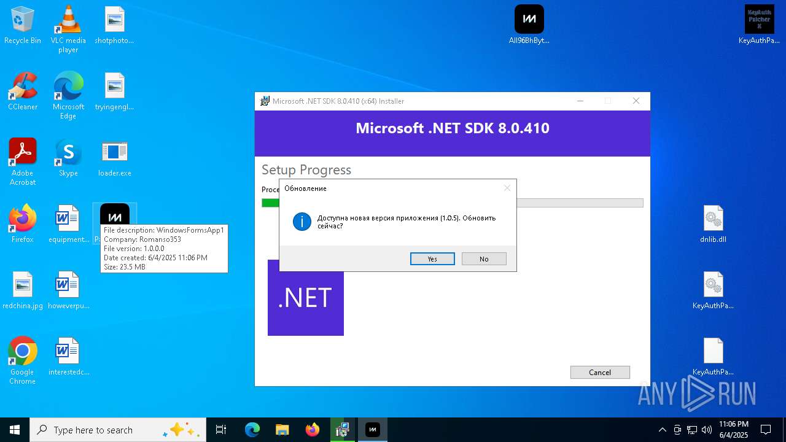The height and width of the screenshot is (442, 786).
Task: Select the equipment Word document icon
Action: tap(68, 225)
